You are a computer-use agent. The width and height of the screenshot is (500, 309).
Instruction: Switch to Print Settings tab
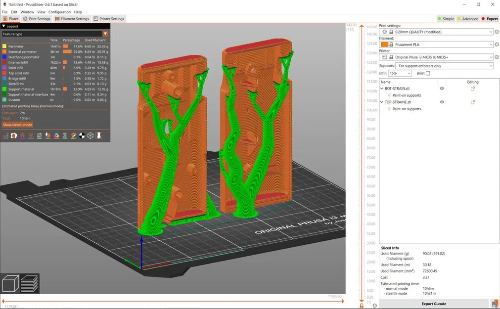coord(37,19)
